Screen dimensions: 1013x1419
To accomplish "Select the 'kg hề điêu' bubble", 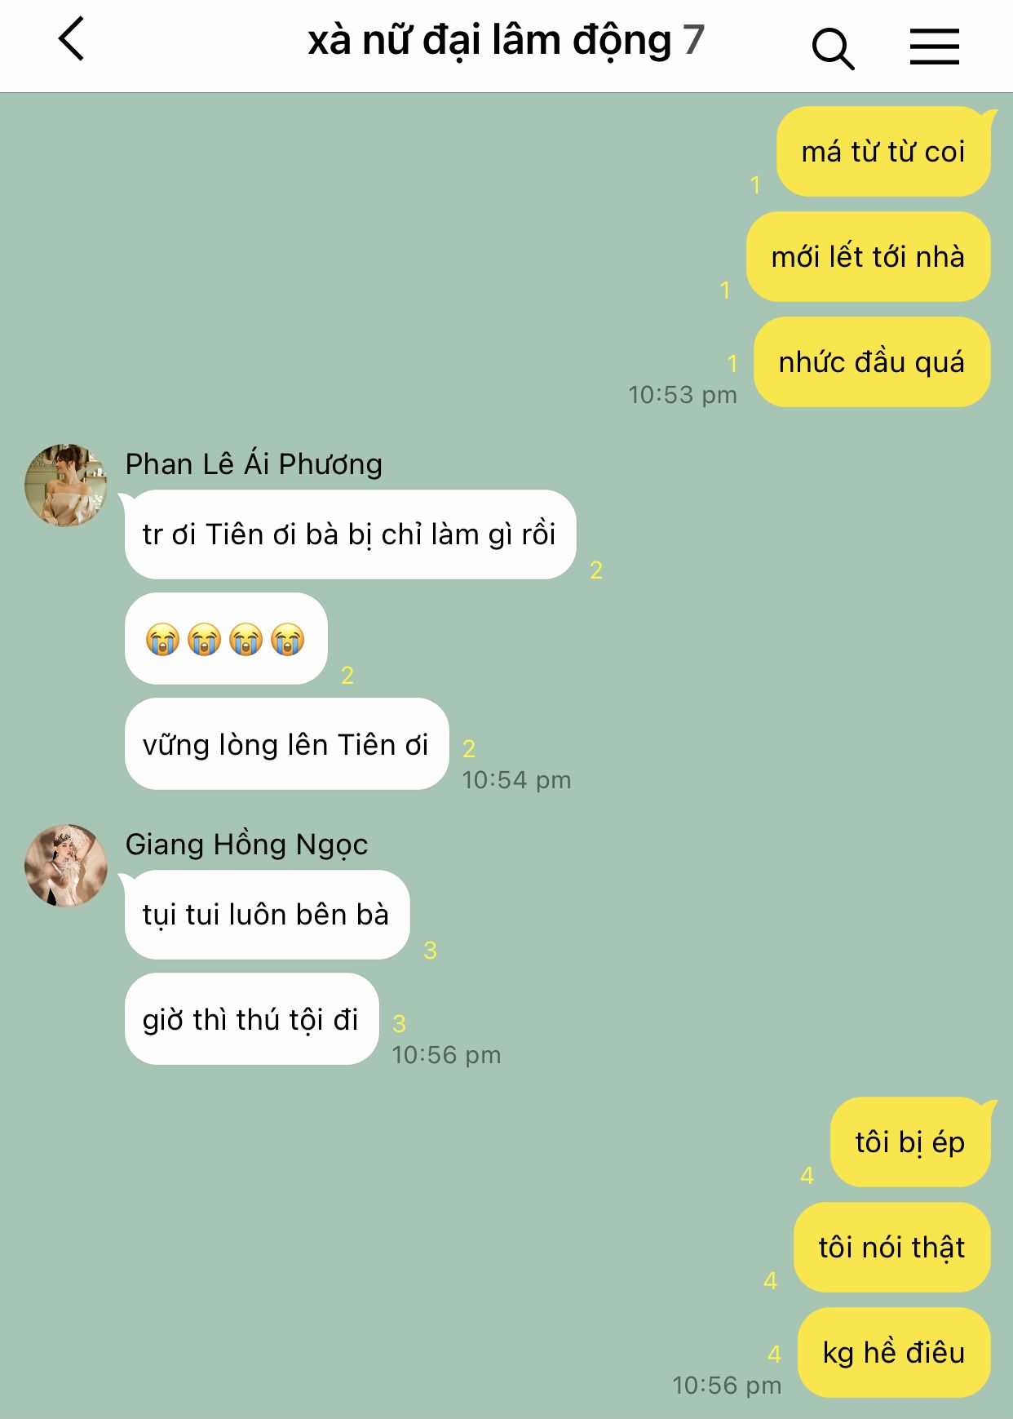I will point(894,1353).
